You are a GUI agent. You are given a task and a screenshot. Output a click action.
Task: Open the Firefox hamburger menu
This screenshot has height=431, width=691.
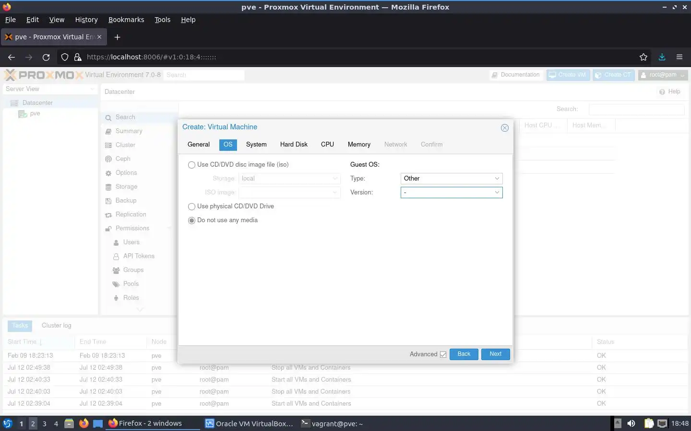pos(679,57)
